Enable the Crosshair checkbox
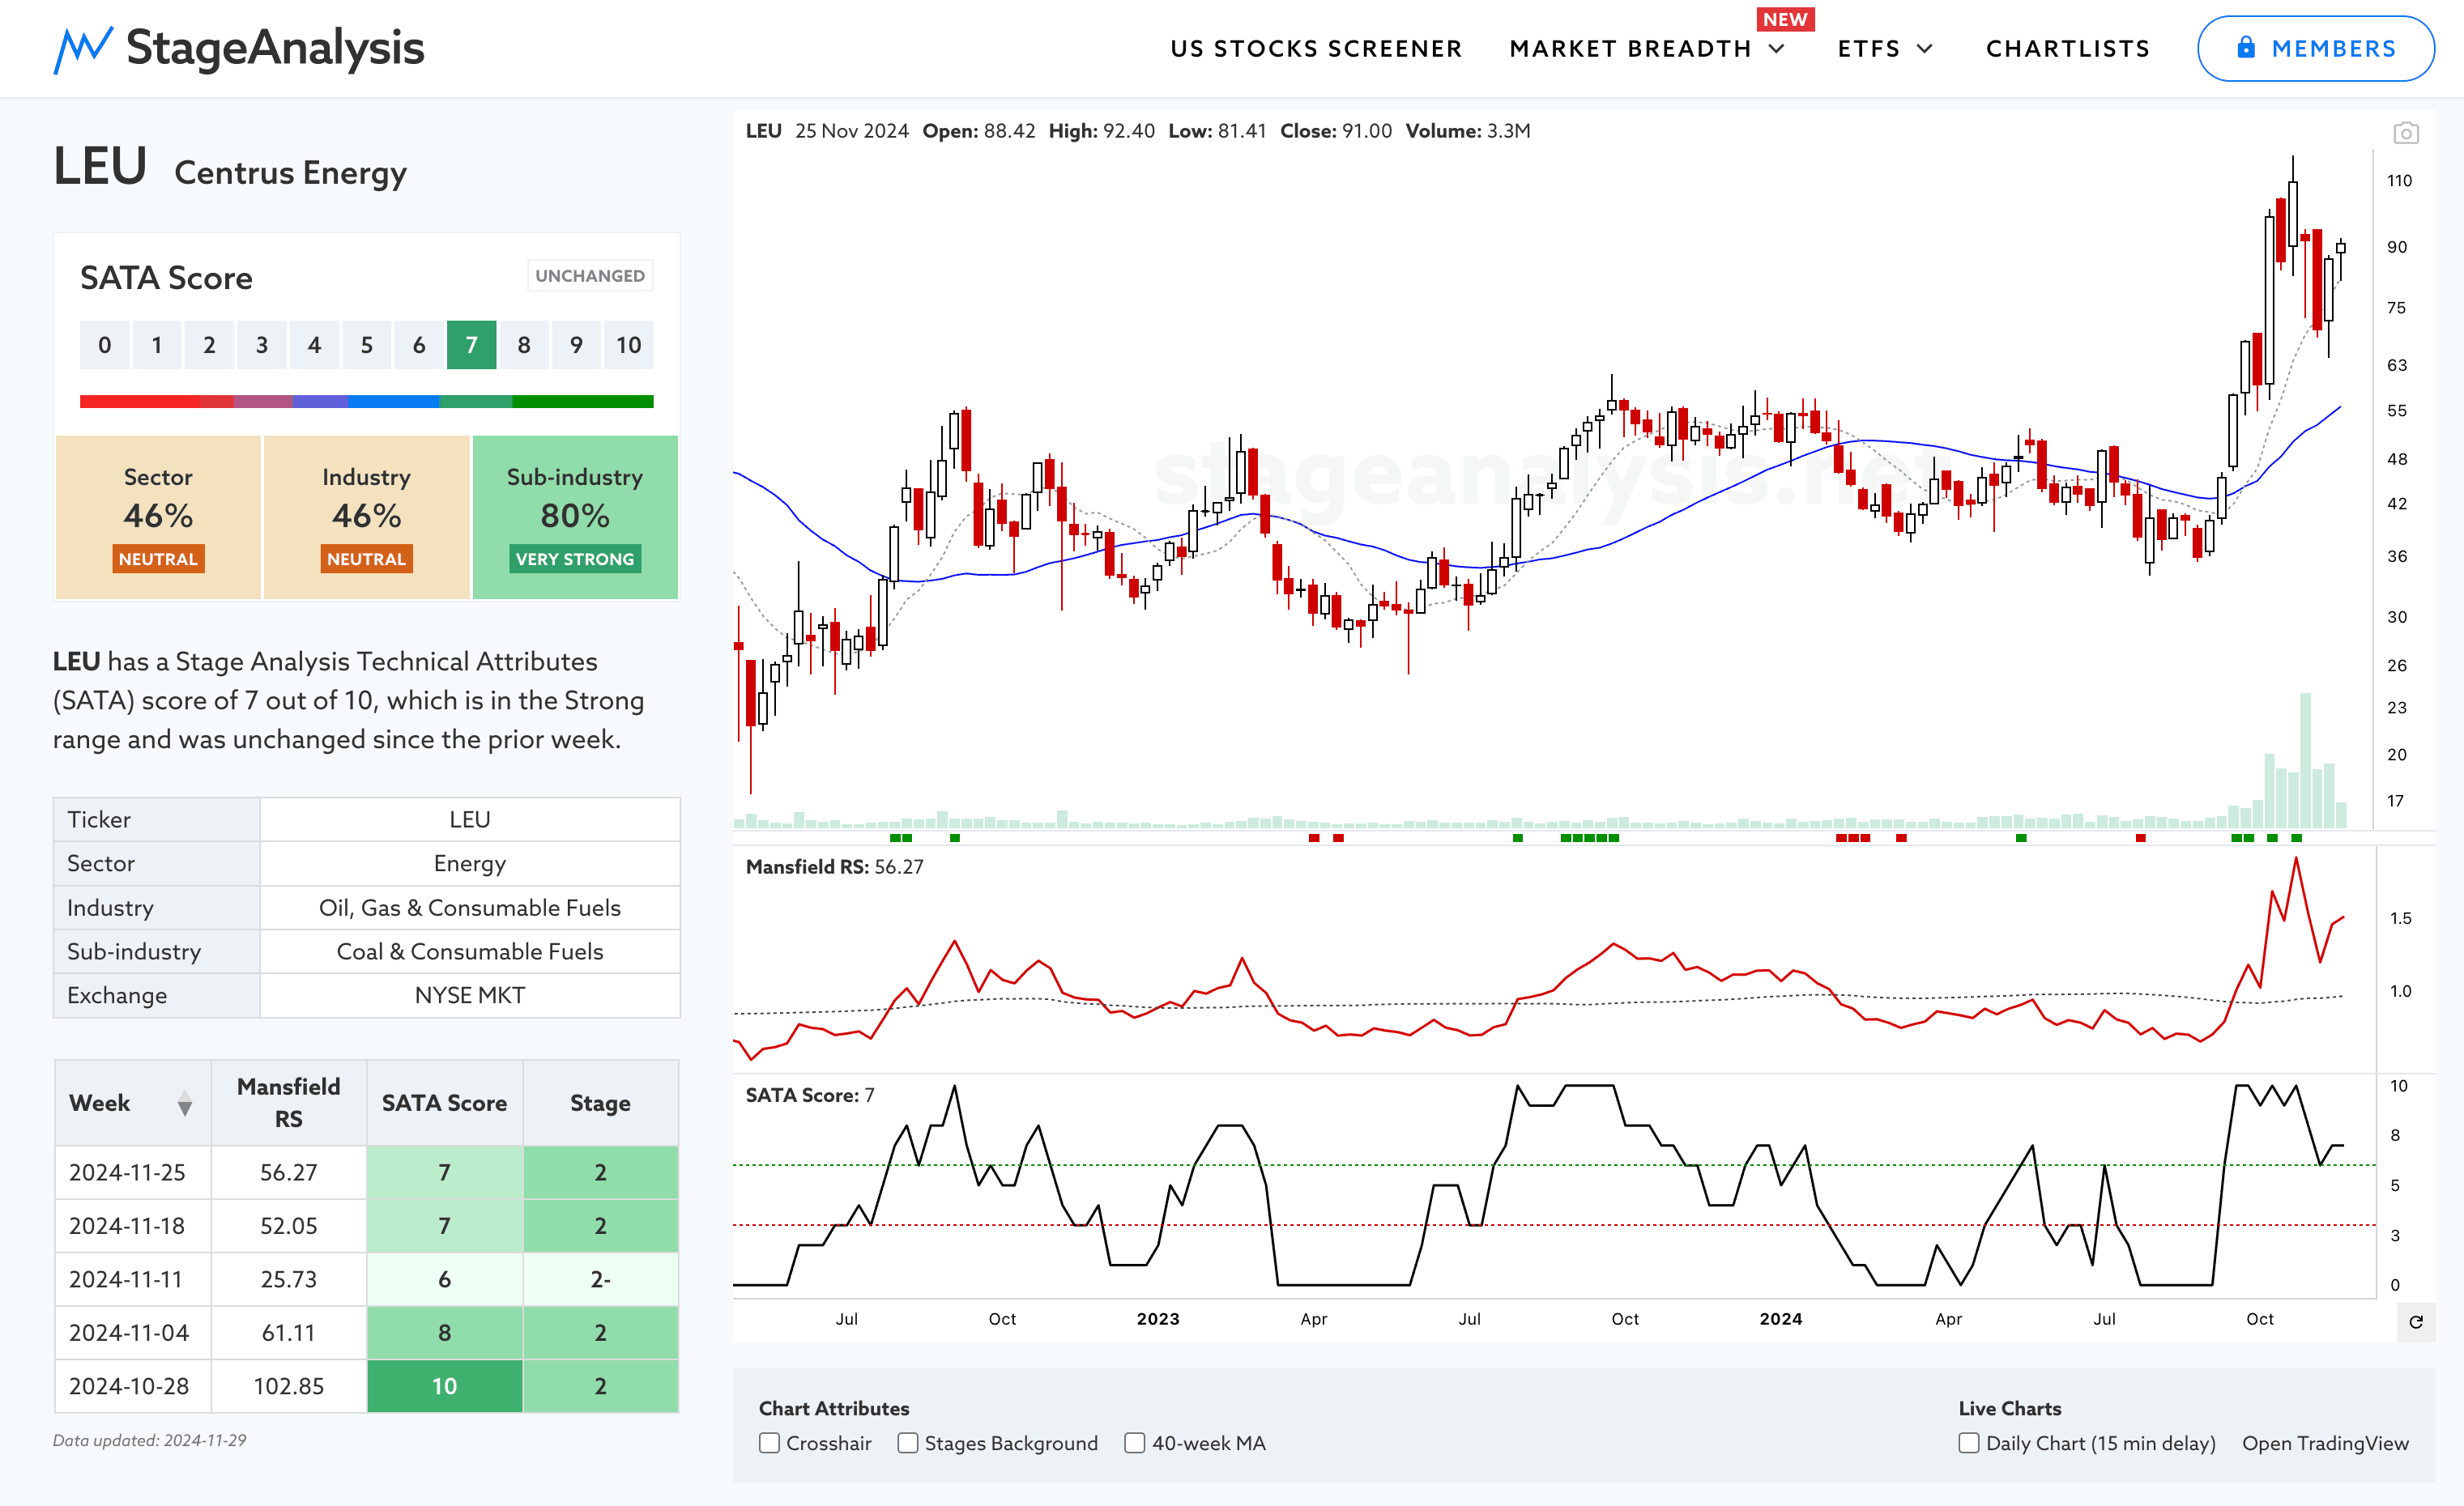 [769, 1442]
